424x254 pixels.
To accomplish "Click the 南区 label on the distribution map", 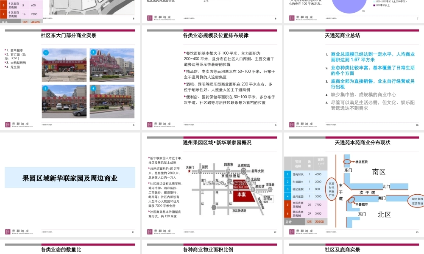I will click(x=379, y=172).
